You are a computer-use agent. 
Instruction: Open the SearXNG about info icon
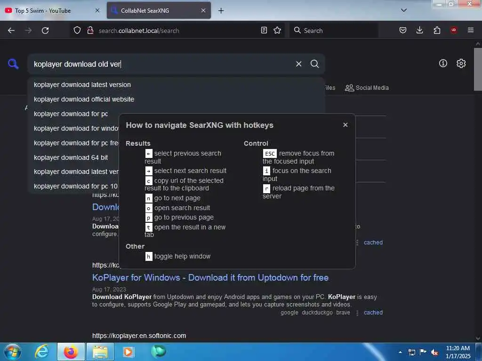tap(443, 63)
